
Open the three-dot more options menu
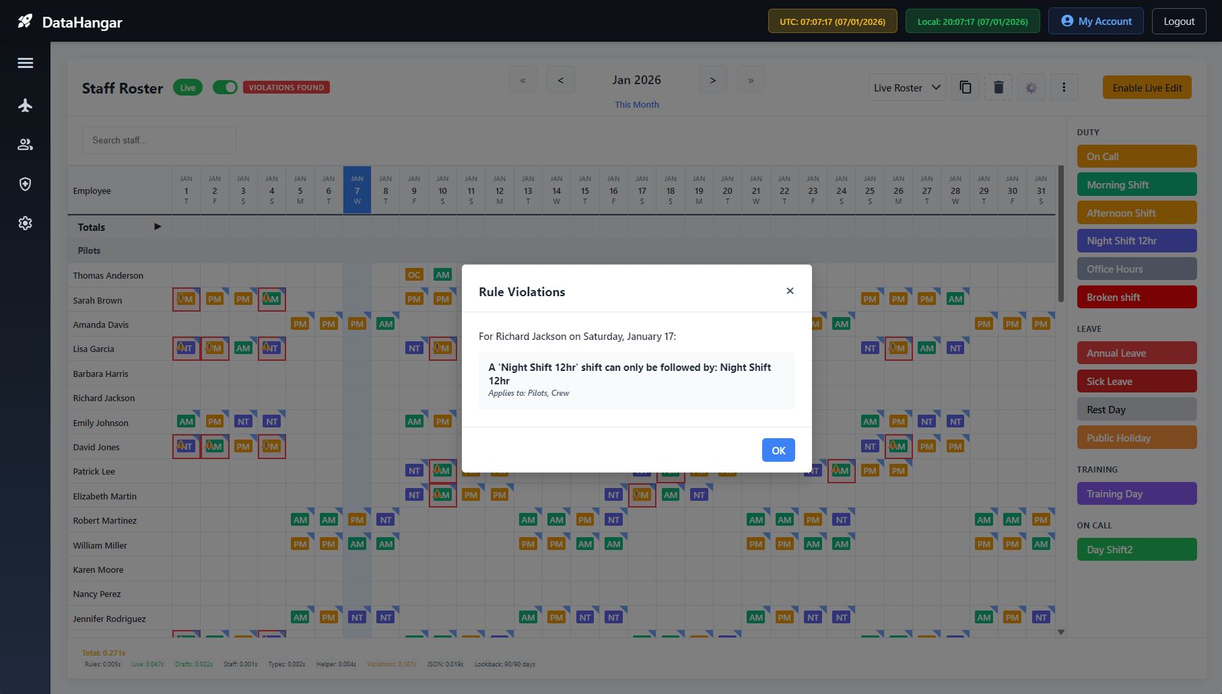[x=1064, y=88]
